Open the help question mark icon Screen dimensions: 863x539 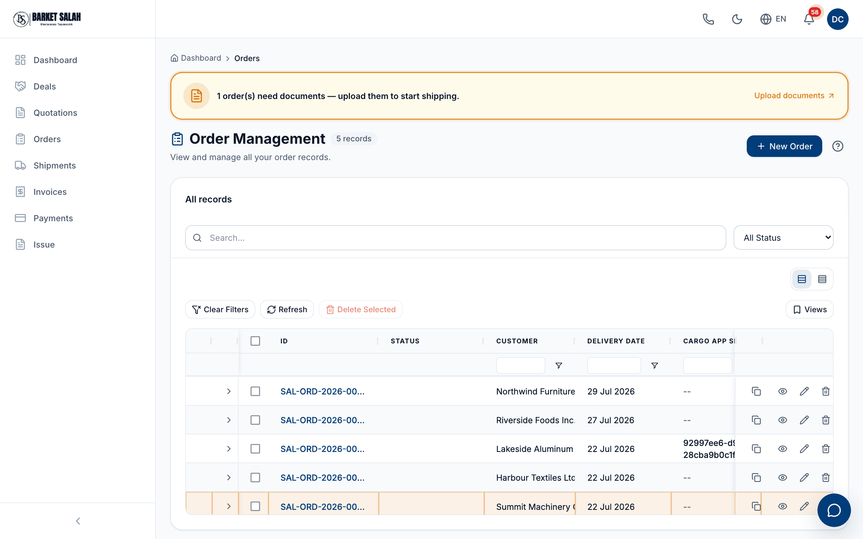pyautogui.click(x=837, y=146)
